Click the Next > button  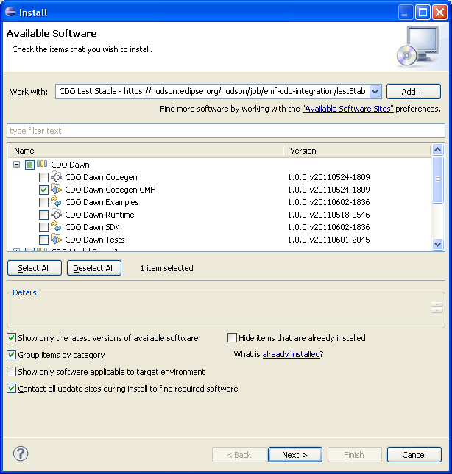(x=295, y=455)
